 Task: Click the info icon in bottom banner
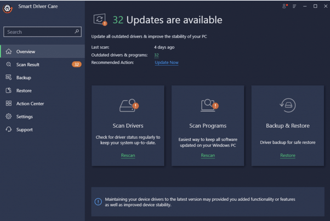(x=98, y=202)
